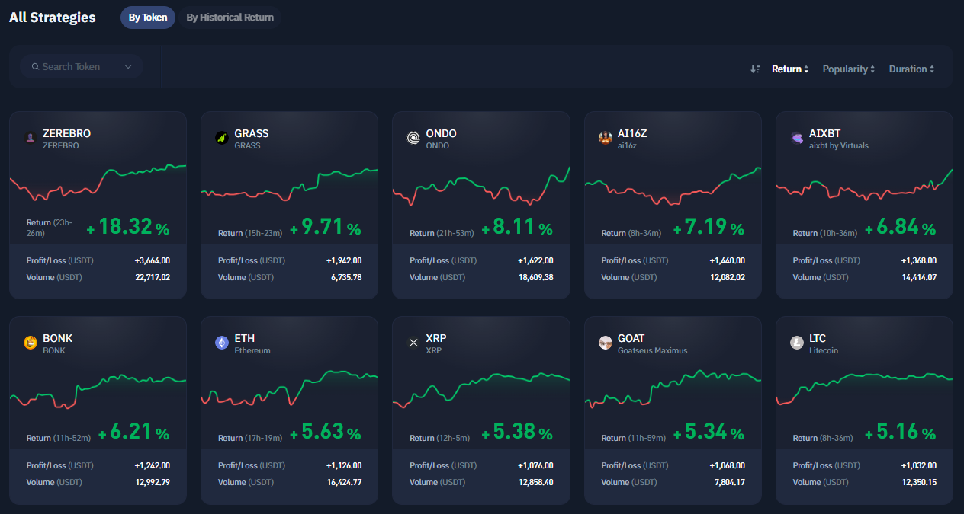Click the LTC Litecoin token icon
964x514 pixels.
[x=797, y=343]
